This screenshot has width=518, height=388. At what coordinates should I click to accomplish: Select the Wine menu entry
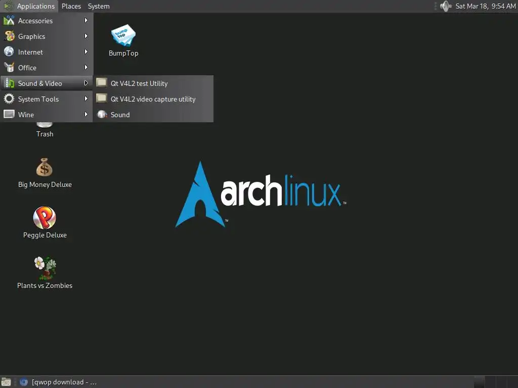[x=47, y=114]
